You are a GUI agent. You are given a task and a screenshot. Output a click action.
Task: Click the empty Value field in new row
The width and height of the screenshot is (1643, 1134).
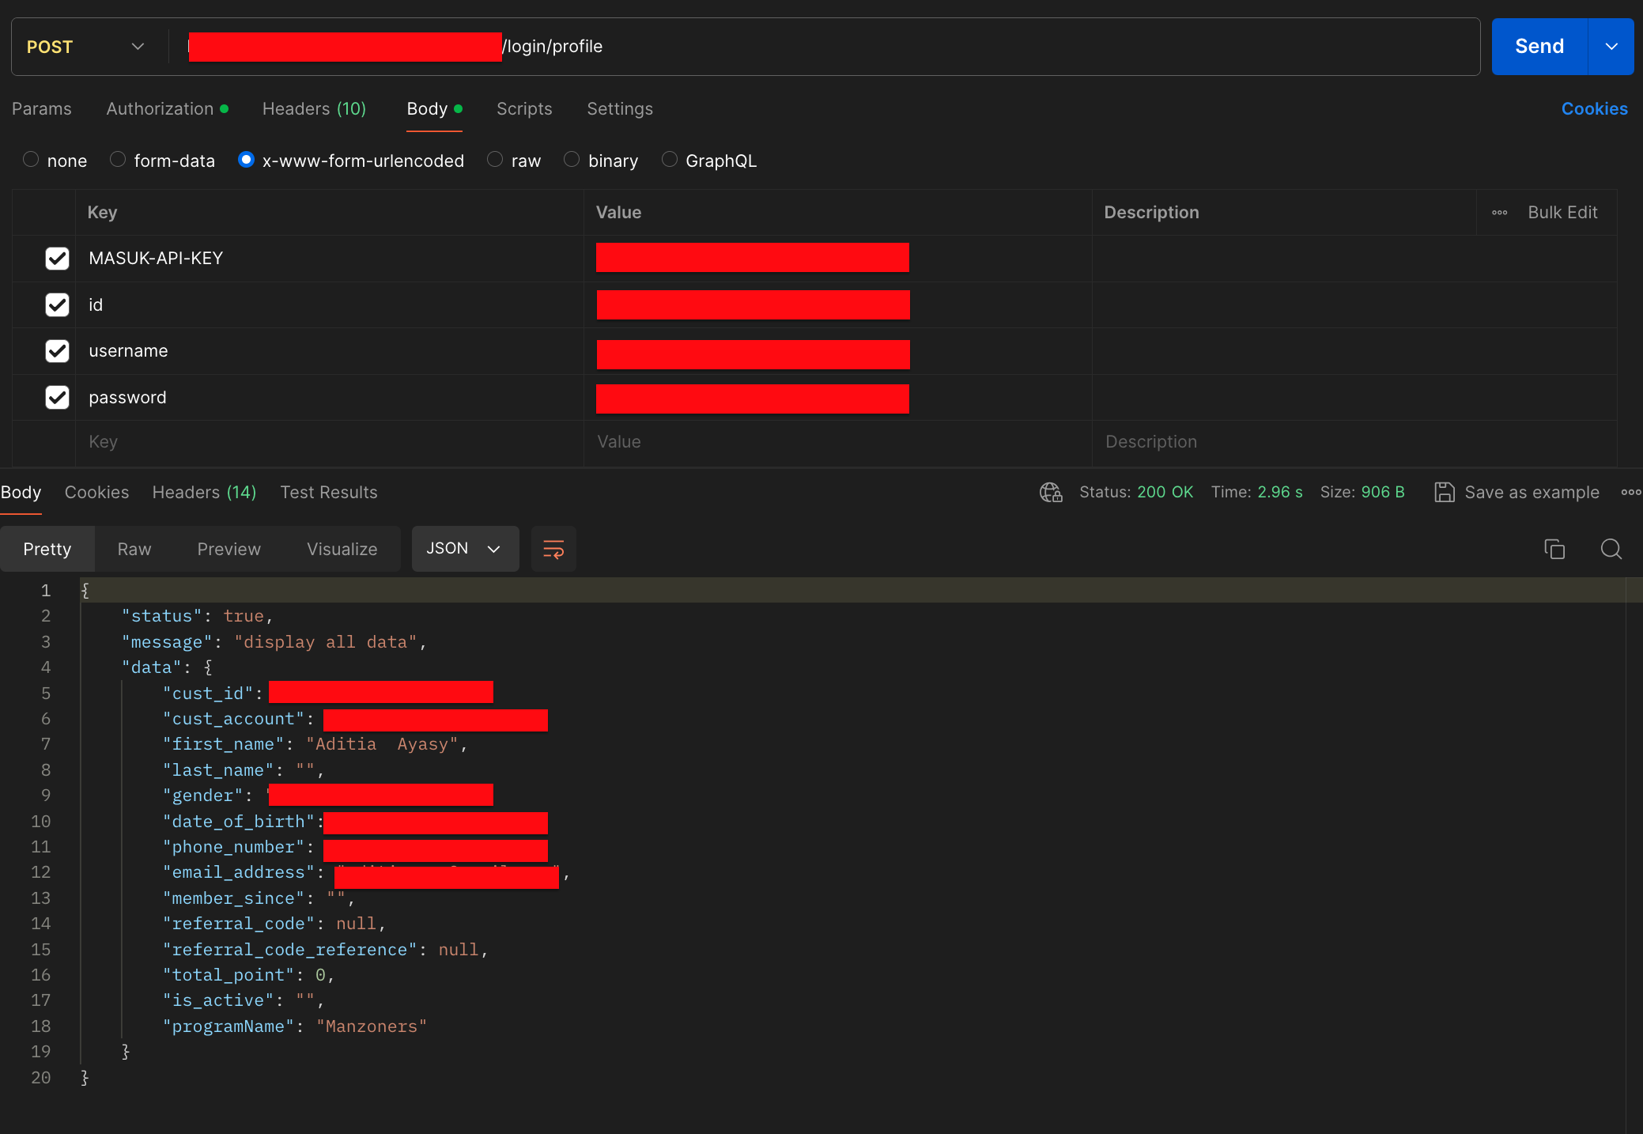pyautogui.click(x=838, y=442)
